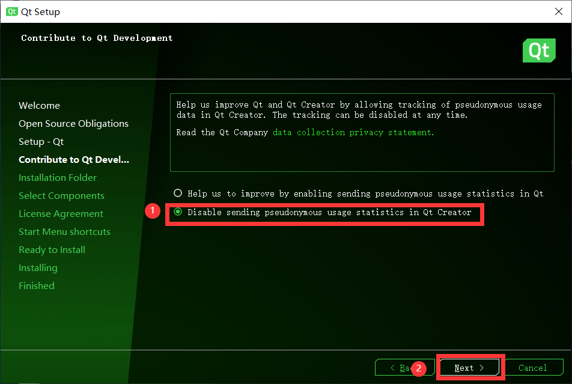Click the green Qt logo in the header
572x384 pixels.
point(539,50)
